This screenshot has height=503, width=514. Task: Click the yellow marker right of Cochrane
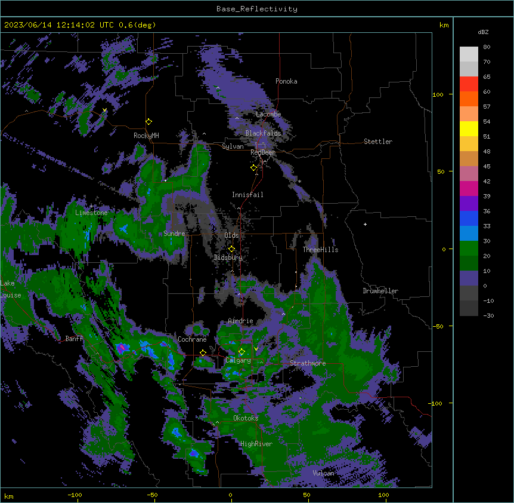pos(203,352)
